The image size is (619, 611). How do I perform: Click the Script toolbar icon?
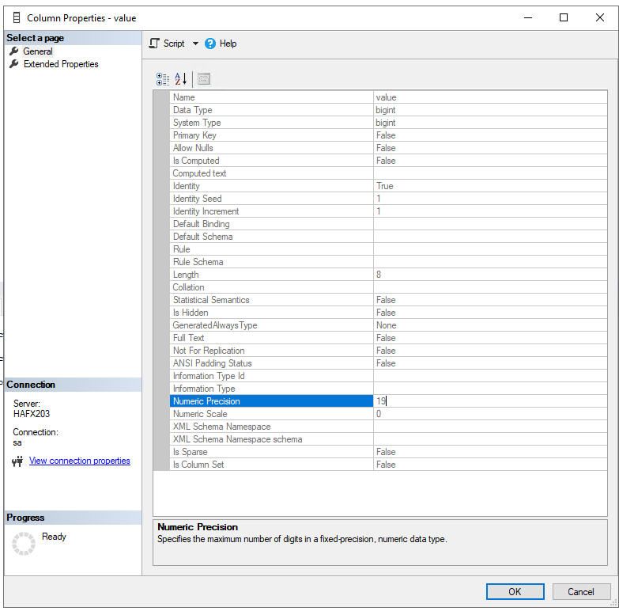tap(155, 44)
